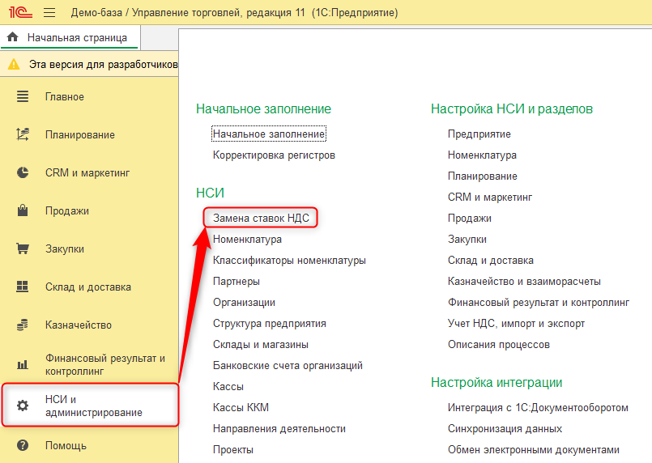This screenshot has height=463, width=652.
Task: Open Интеграция с 1С:Документооборотом link
Action: point(538,407)
